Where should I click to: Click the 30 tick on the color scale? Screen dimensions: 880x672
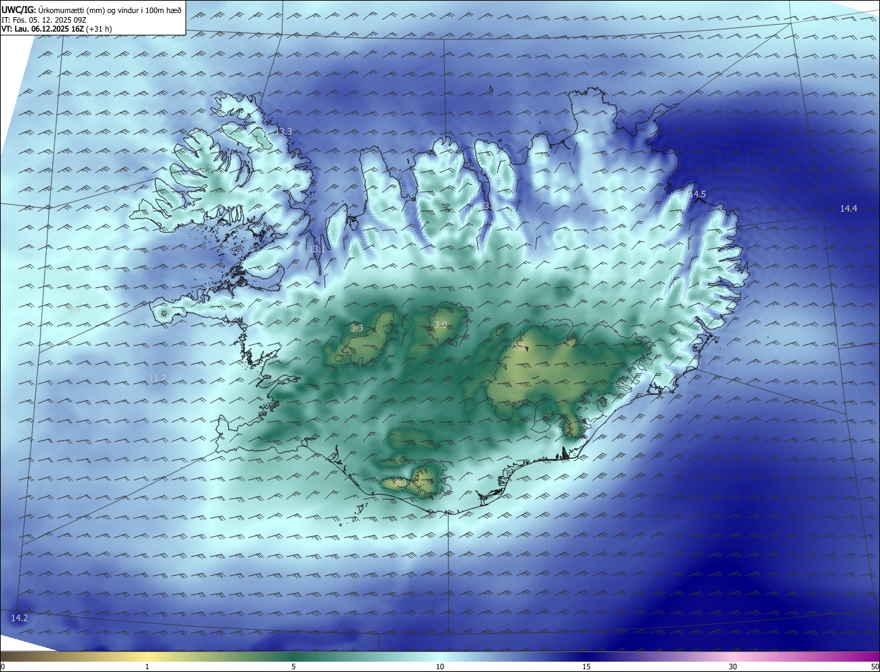(x=733, y=667)
